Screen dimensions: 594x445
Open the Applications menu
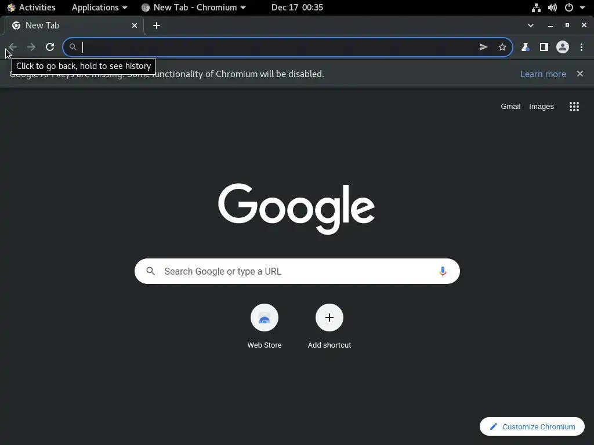(99, 7)
